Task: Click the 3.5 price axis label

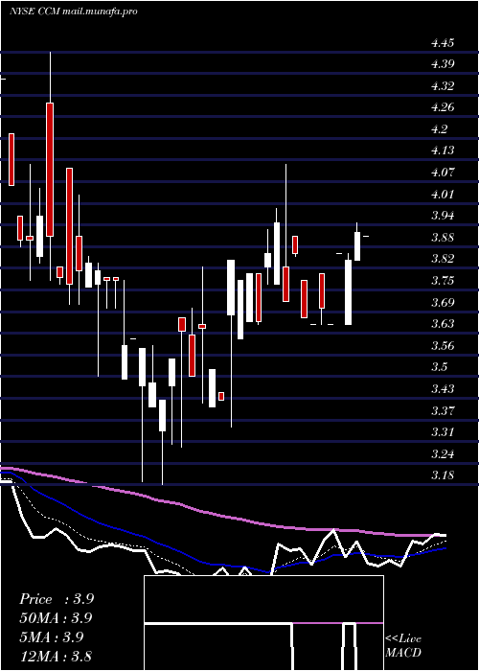Action: click(439, 367)
